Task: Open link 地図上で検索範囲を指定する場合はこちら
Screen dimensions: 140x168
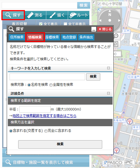Action: click(45, 116)
